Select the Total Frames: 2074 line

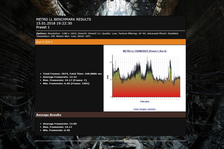tap(72, 74)
